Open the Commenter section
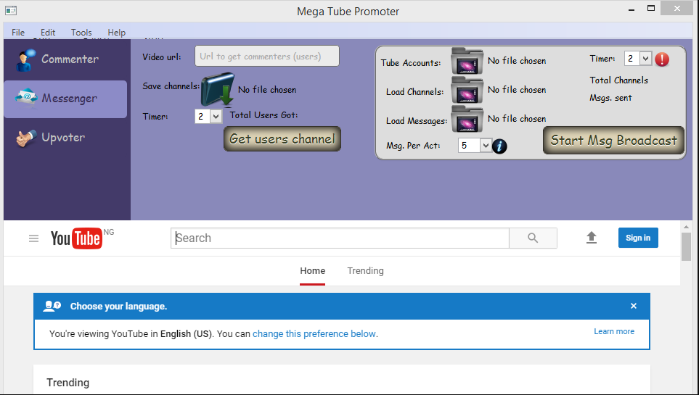The image size is (699, 395). coord(65,59)
